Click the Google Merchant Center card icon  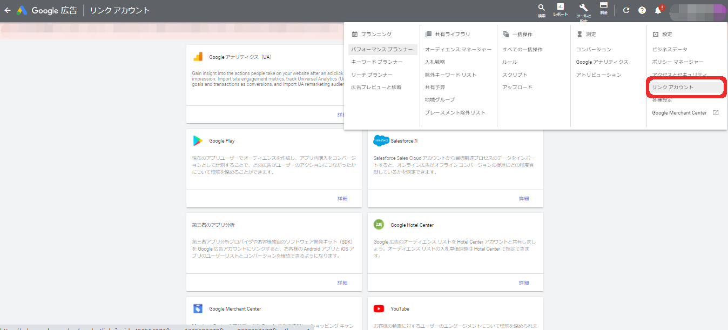click(198, 308)
